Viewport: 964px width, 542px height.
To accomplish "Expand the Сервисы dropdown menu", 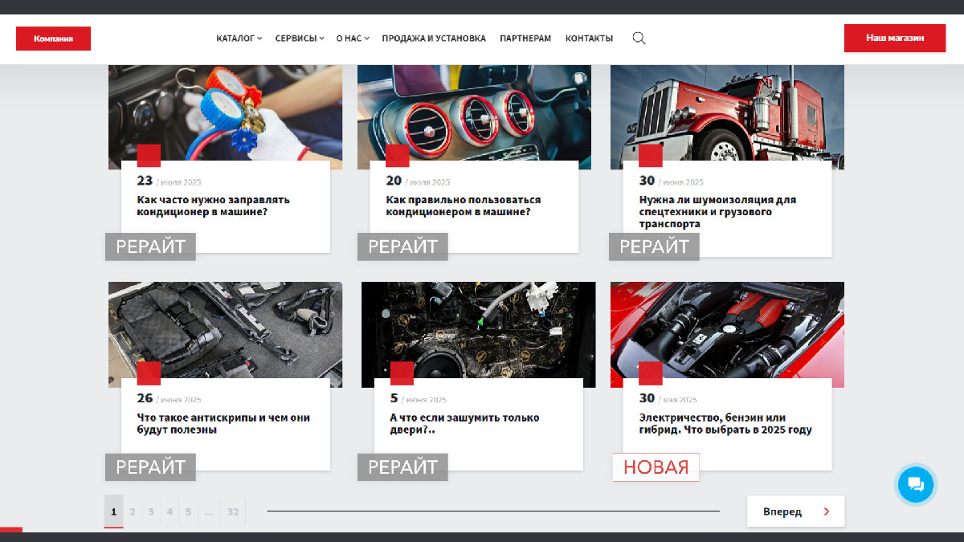I will 299,39.
